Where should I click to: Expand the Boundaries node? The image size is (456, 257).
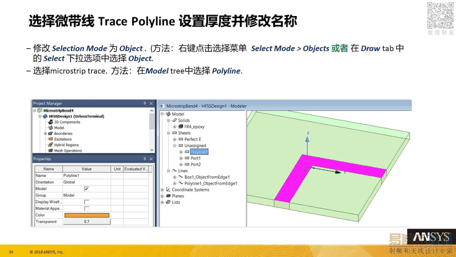point(45,133)
